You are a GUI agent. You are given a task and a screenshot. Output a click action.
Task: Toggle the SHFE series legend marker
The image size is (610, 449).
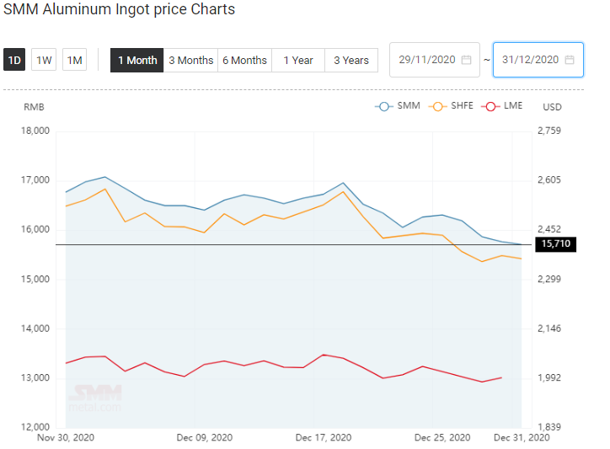(x=437, y=106)
